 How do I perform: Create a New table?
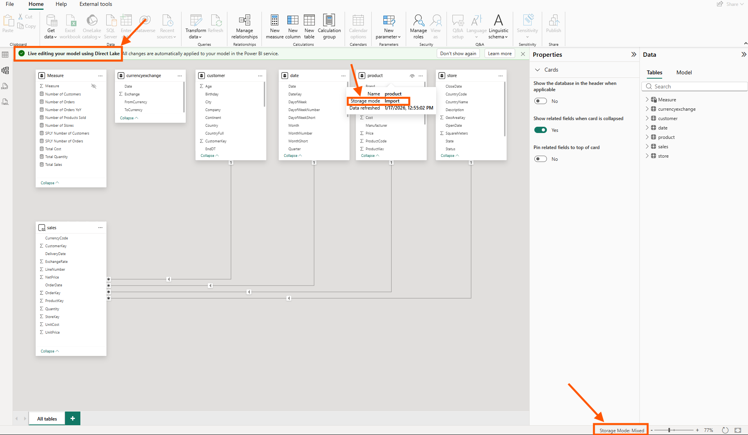pyautogui.click(x=309, y=27)
